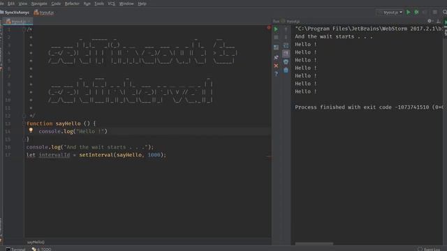Click red error indicator atop editor
The height and width of the screenshot is (251, 447).
[x=268, y=28]
